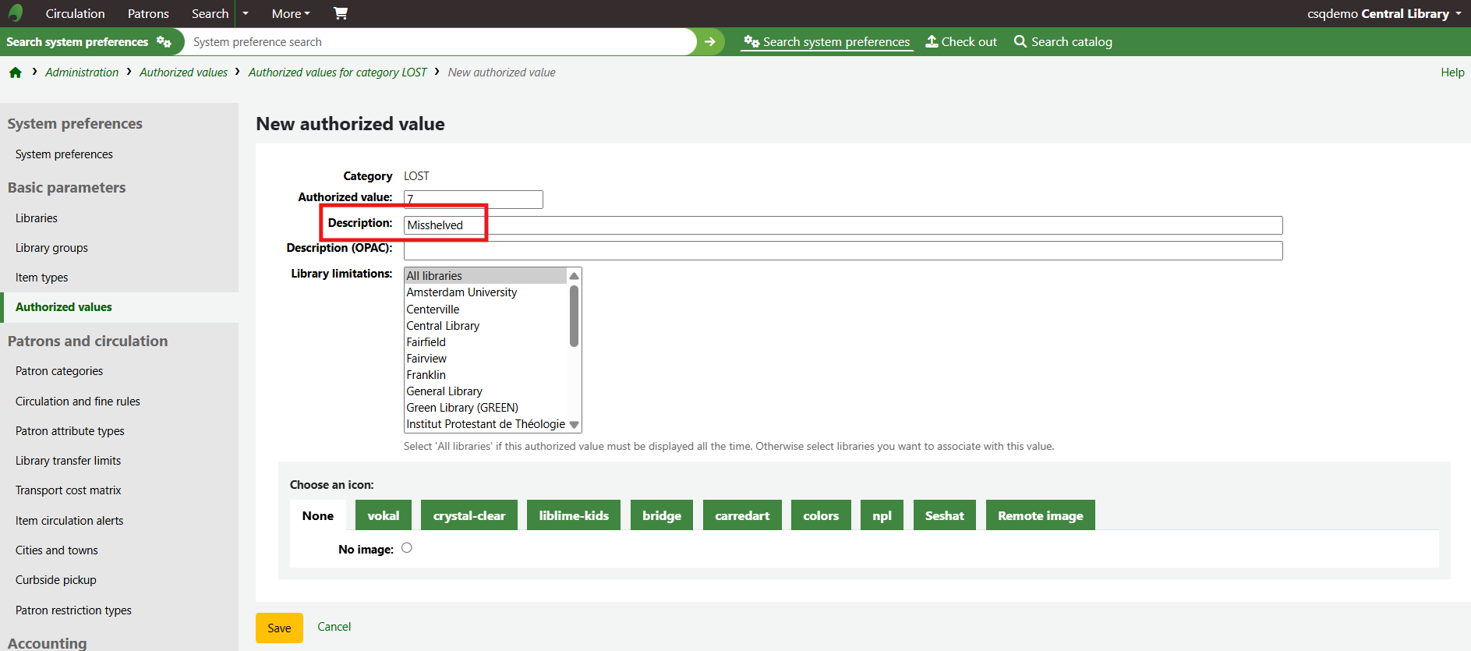
Task: Open the shopping cart icon
Action: click(340, 13)
